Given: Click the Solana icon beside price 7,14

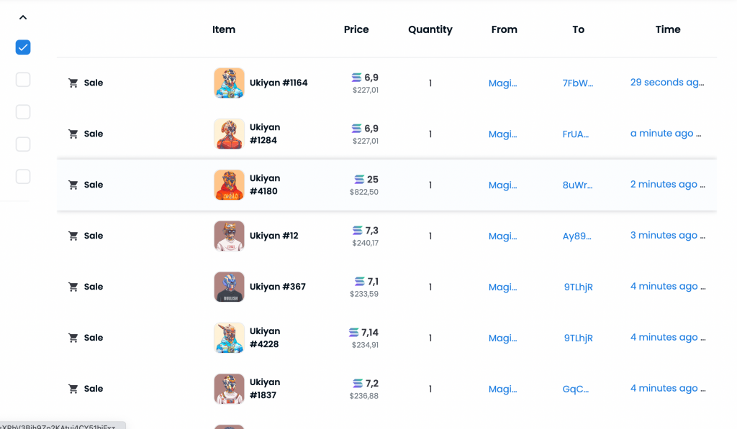Looking at the screenshot, I should coord(354,332).
